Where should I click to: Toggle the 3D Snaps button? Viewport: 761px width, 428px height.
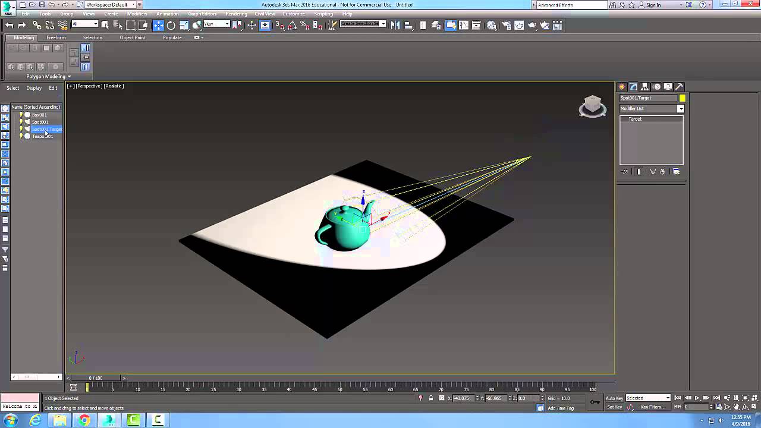click(x=279, y=25)
